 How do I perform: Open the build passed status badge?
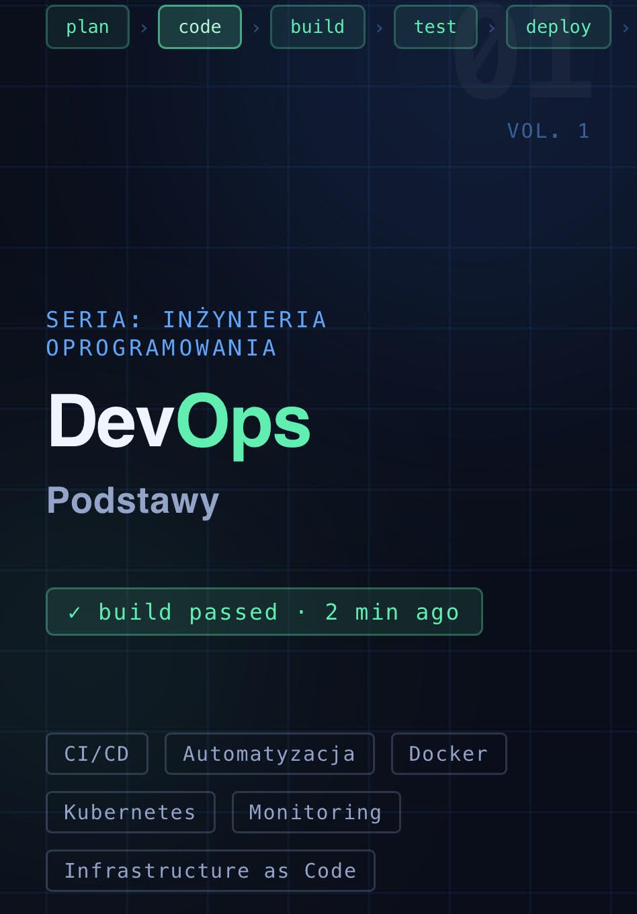tap(264, 612)
